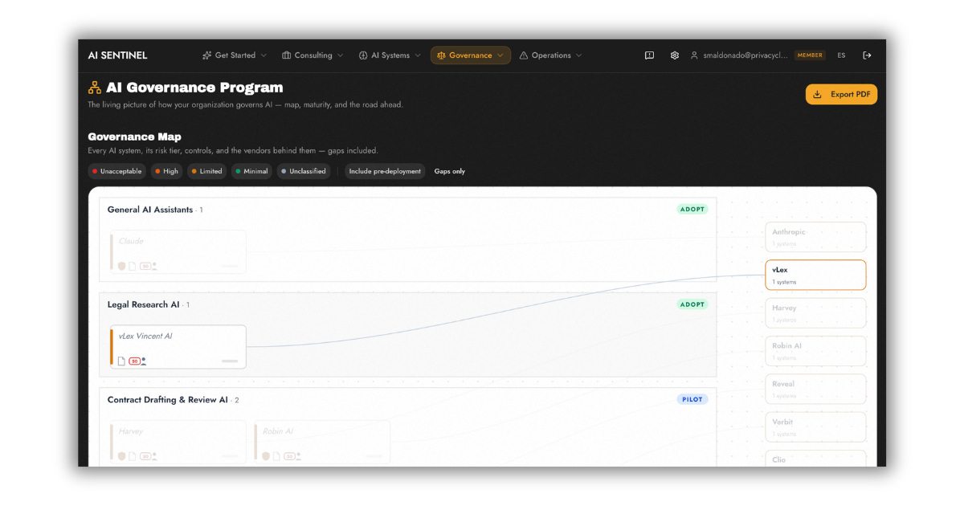Screen dimensions: 964x506
Task: Toggle the High risk filter
Action: [166, 171]
